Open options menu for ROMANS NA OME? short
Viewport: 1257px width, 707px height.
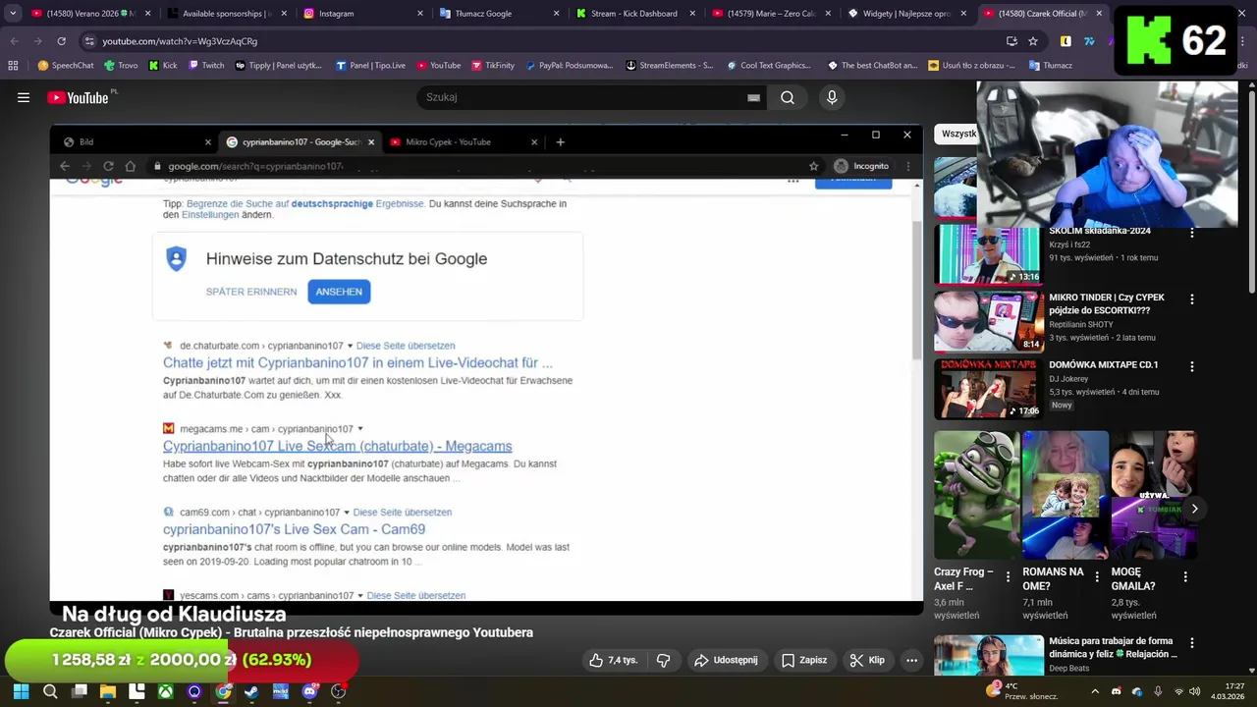coord(1097,577)
